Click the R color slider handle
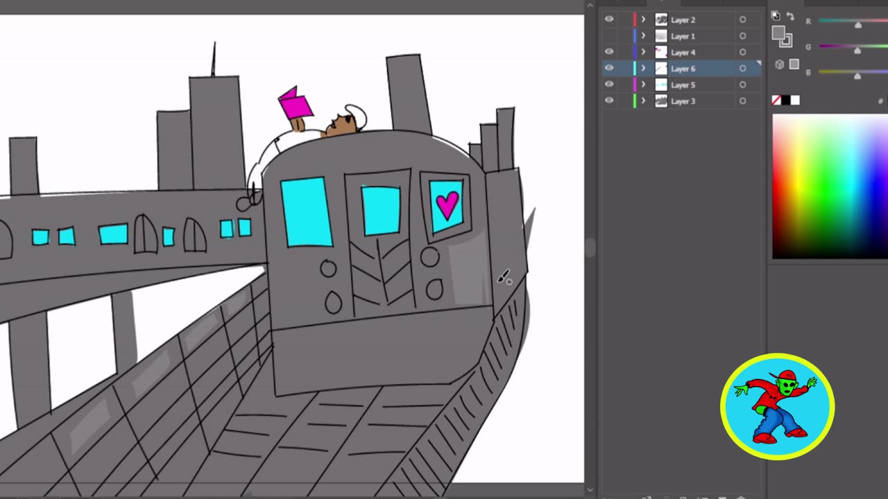This screenshot has height=499, width=888. pyautogui.click(x=858, y=26)
